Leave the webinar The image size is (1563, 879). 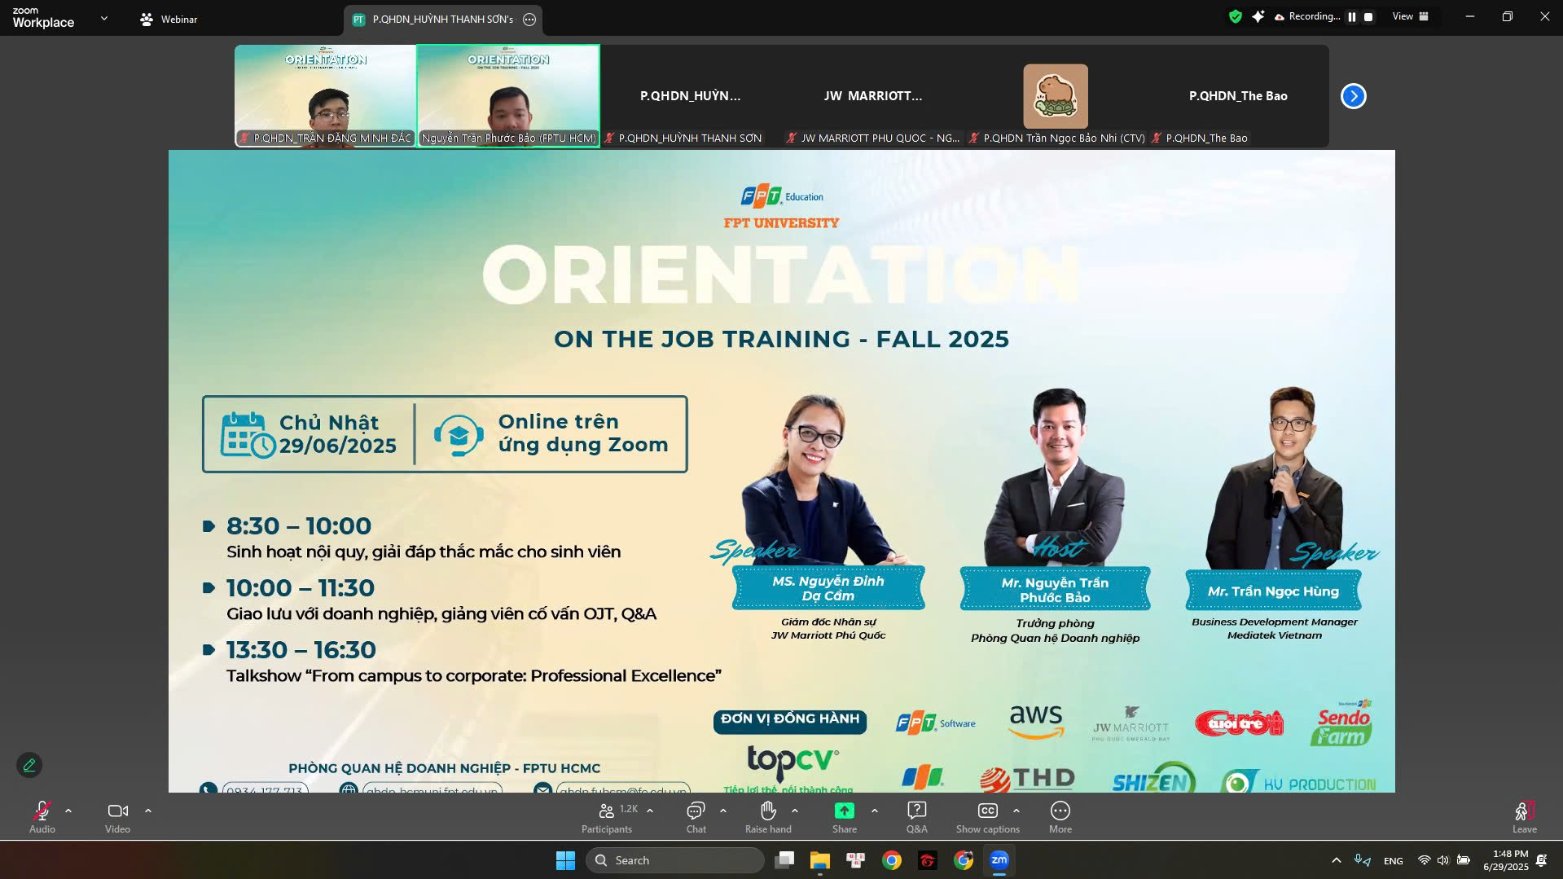pyautogui.click(x=1525, y=817)
